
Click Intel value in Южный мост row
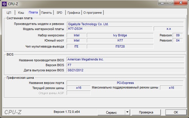coord(76,40)
